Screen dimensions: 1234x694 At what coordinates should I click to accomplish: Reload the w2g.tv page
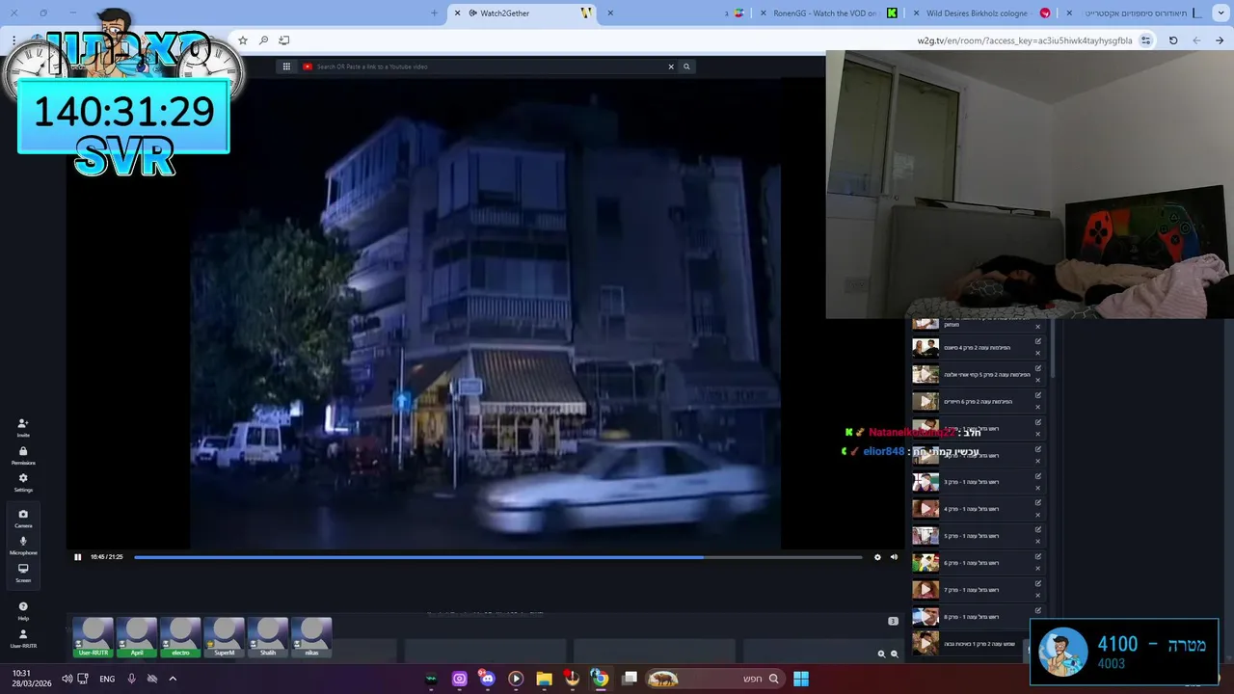[x=1173, y=40]
